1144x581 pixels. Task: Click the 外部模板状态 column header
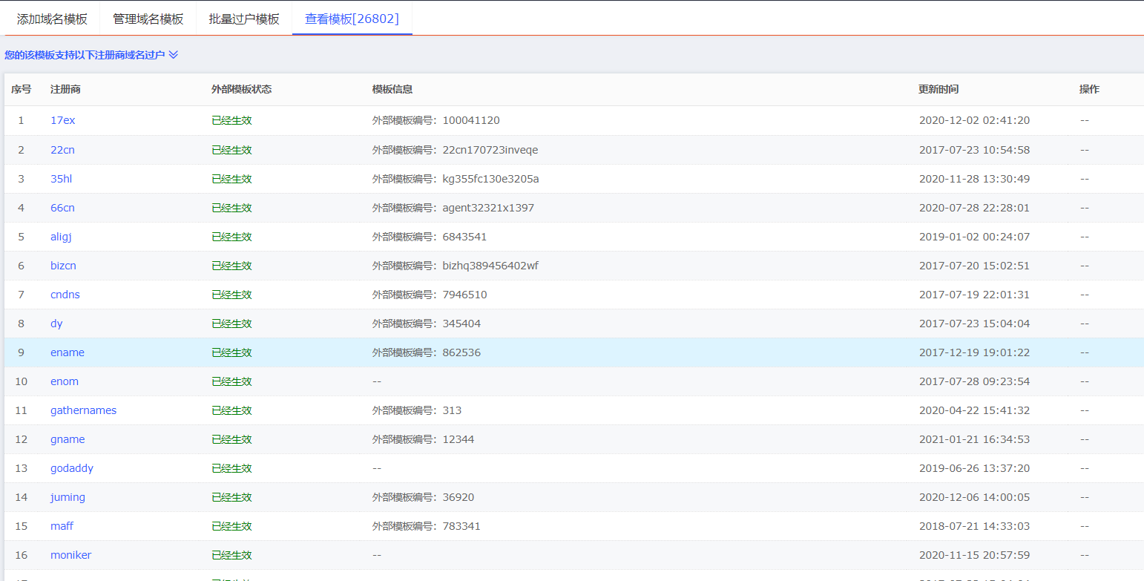(x=241, y=89)
